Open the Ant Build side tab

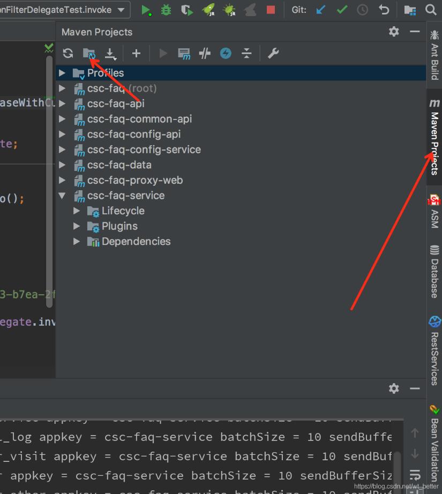coord(434,55)
